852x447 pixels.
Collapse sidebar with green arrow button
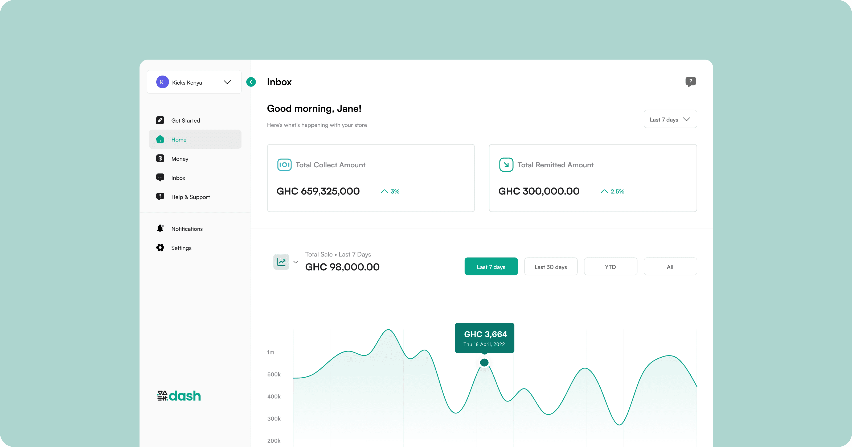[x=251, y=82]
